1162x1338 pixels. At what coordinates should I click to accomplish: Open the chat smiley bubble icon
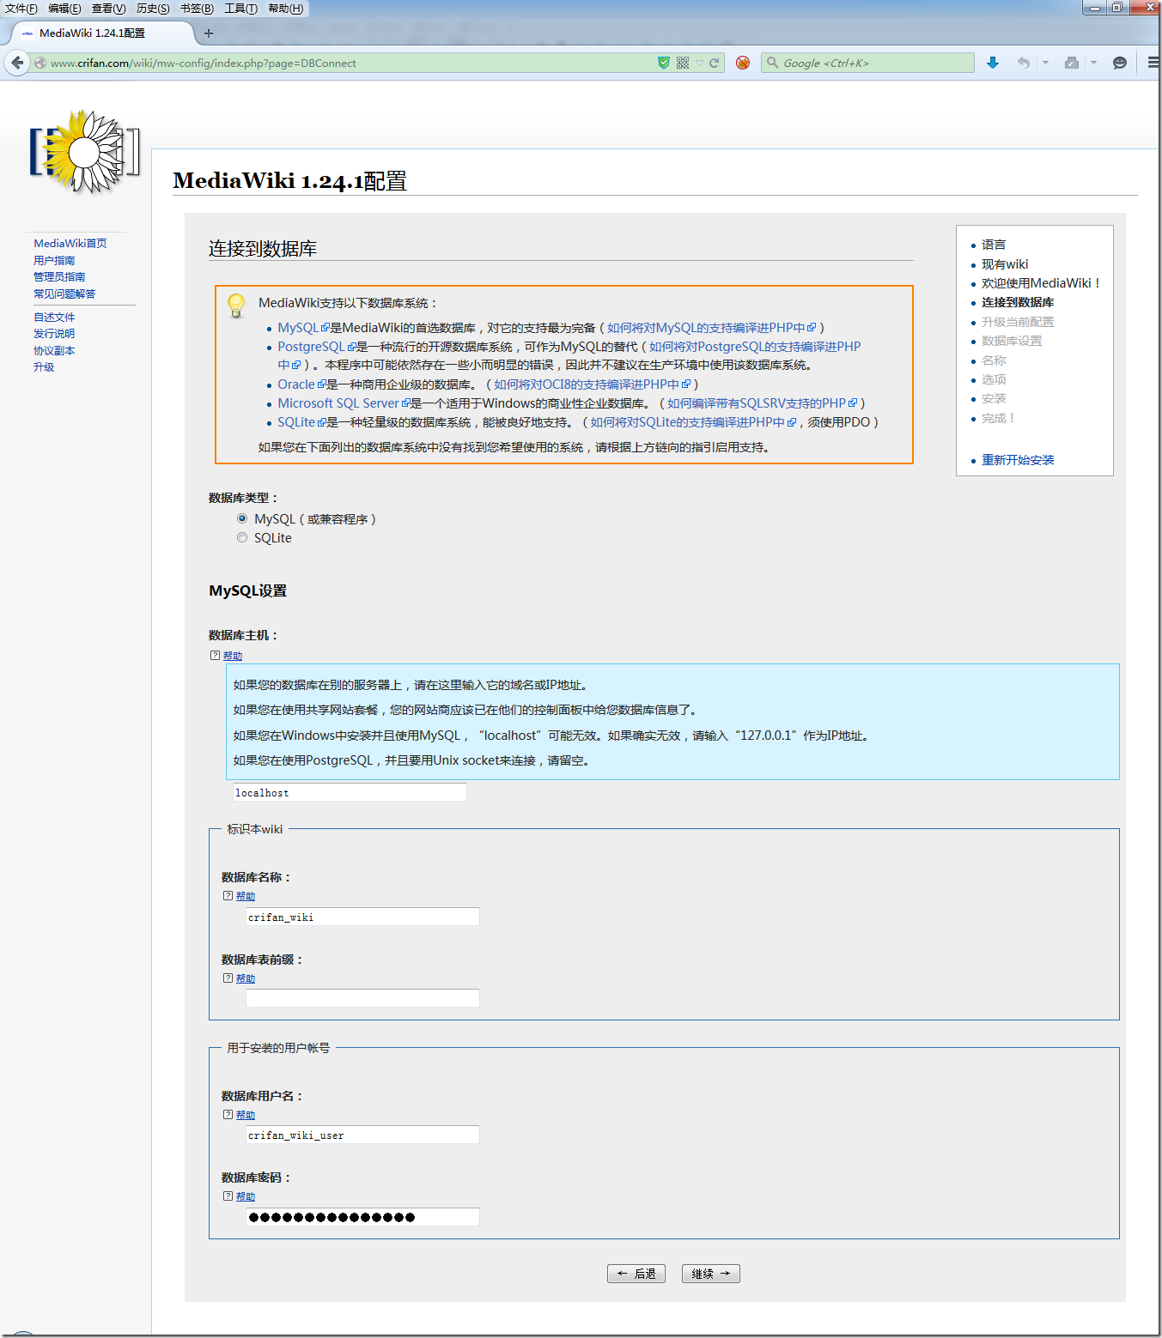1119,63
